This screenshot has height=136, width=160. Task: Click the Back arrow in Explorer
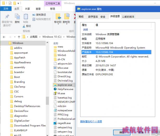tap(4, 37)
